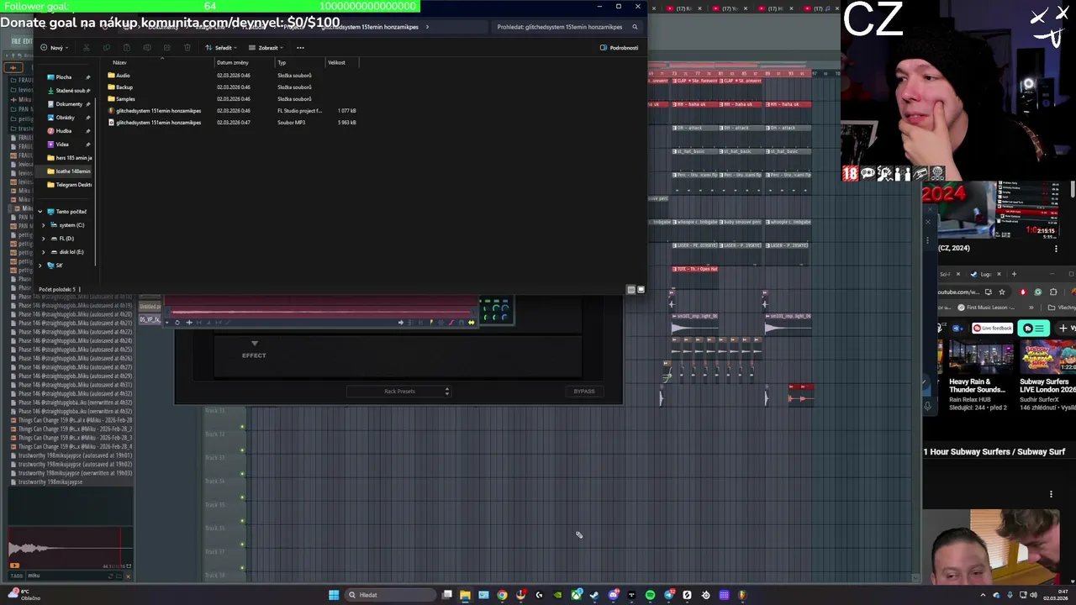This screenshot has height=605, width=1076.
Task: Switch to the Lug Steam Chrome tab
Action: [x=984, y=274]
